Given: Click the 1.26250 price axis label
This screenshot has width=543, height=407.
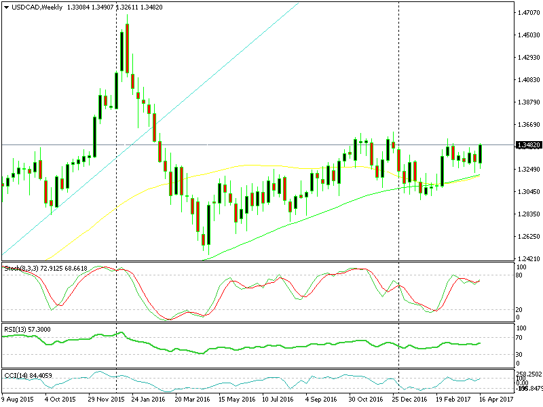Looking at the screenshot, I should (x=529, y=236).
